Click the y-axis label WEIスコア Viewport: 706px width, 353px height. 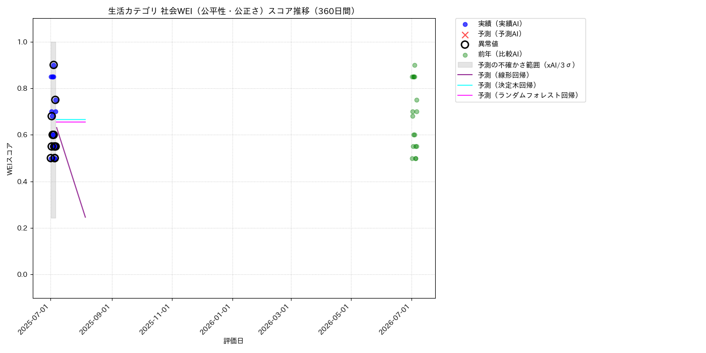click(x=10, y=159)
